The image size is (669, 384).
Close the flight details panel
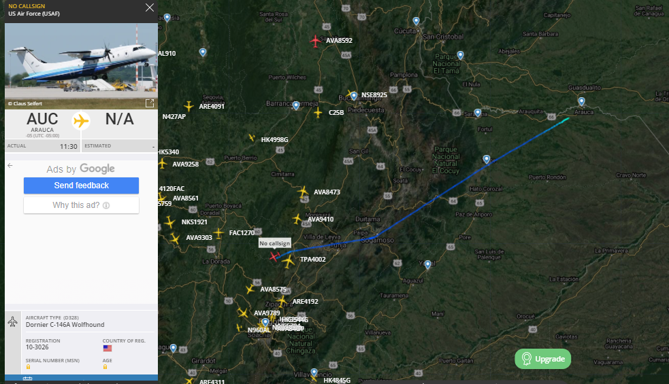[x=149, y=7]
